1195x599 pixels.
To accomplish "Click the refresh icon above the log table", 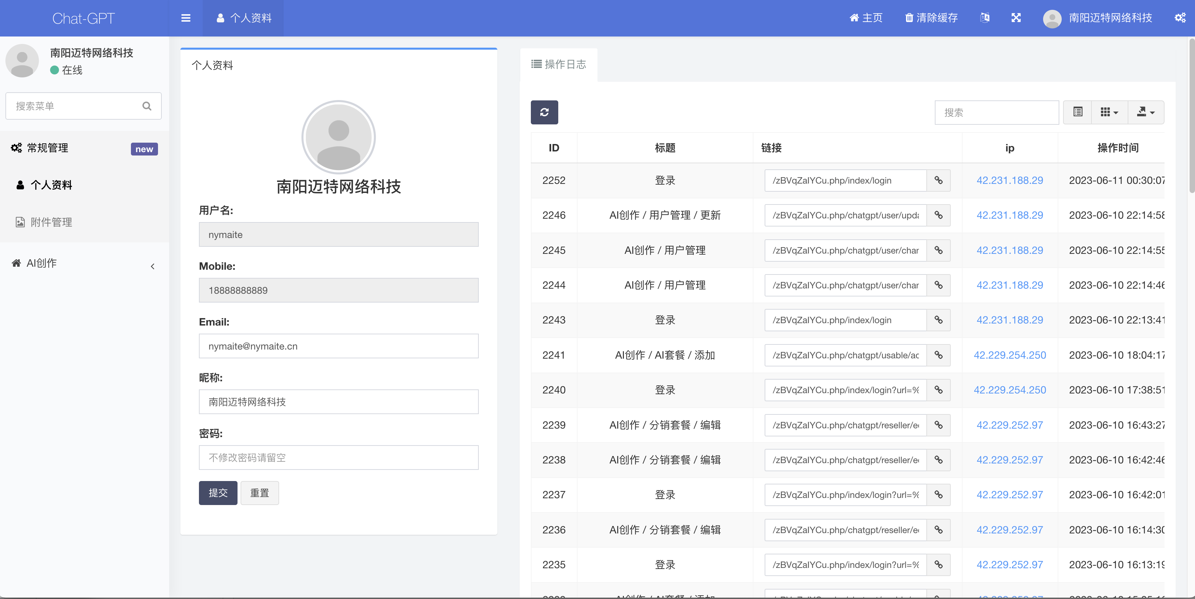I will (x=545, y=112).
